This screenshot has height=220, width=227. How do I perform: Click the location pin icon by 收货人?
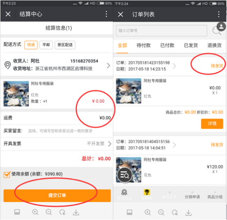click(x=7, y=65)
